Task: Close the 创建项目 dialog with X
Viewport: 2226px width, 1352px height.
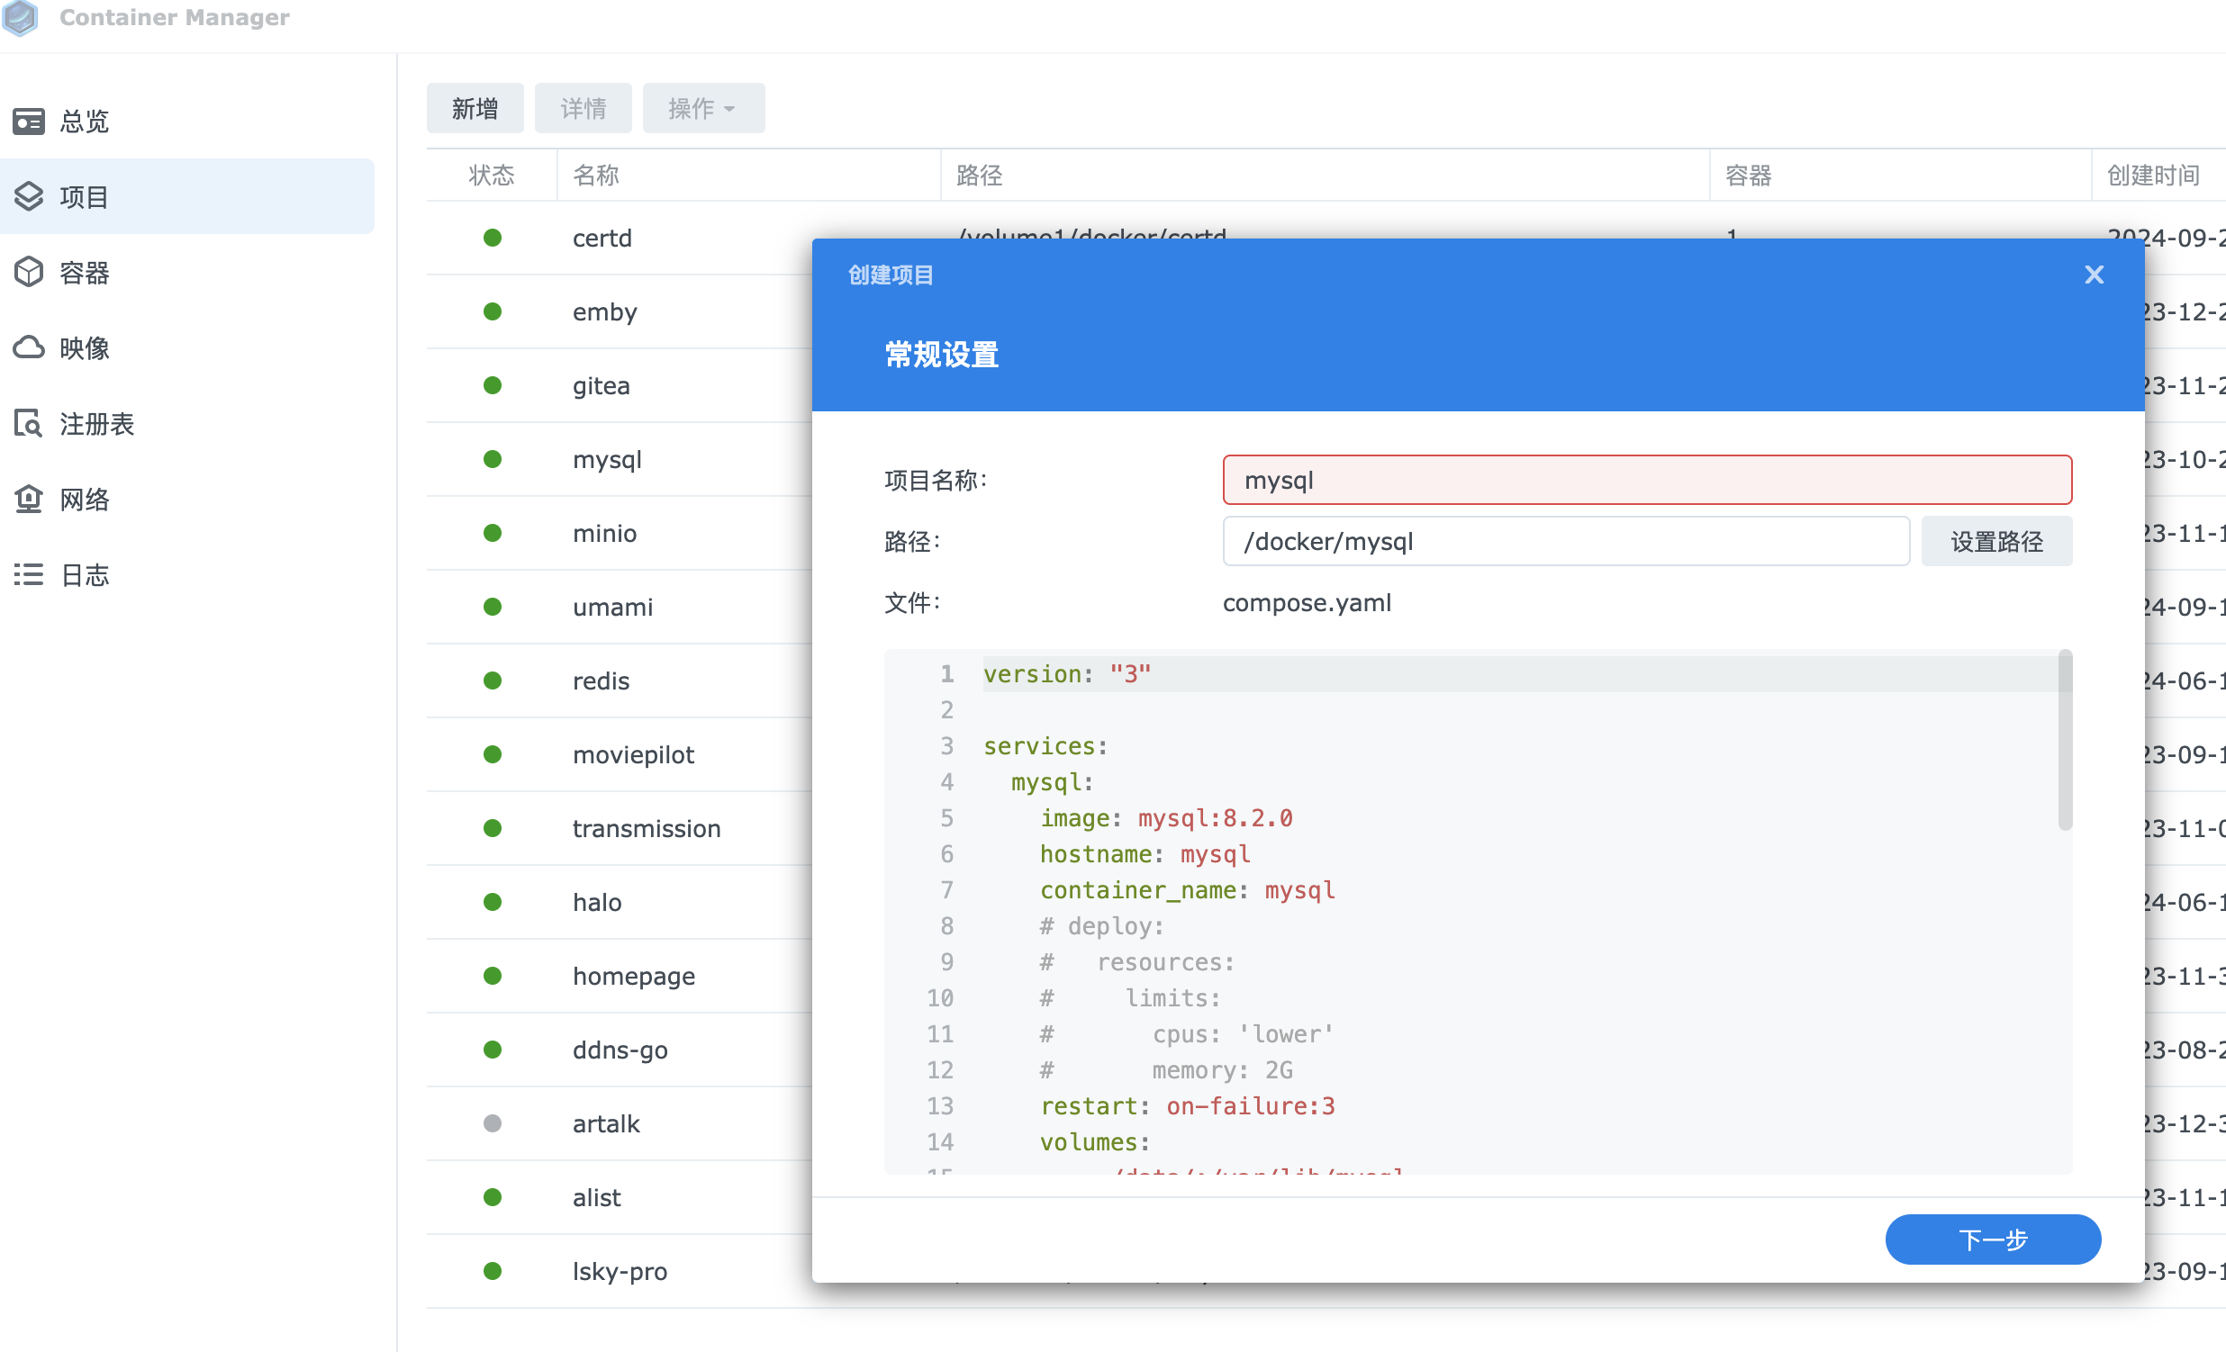Action: (x=2094, y=275)
